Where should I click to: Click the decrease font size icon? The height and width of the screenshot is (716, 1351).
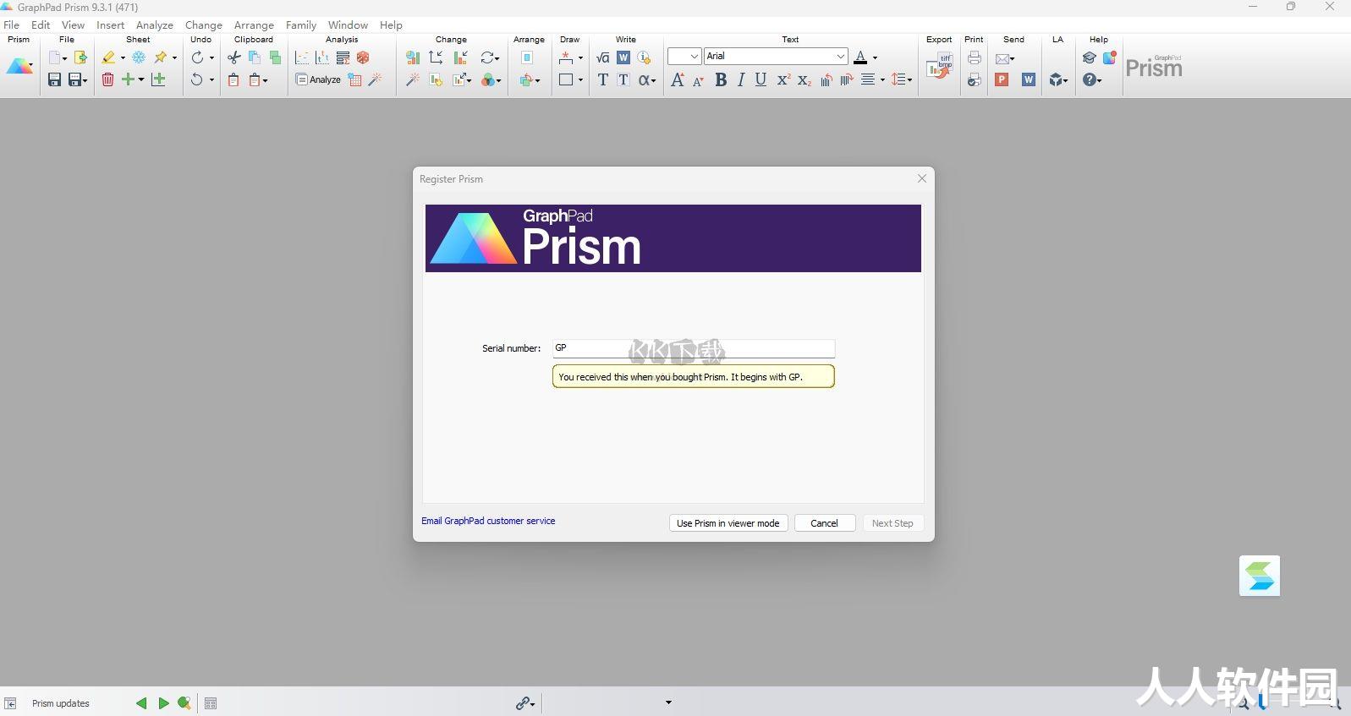click(x=698, y=80)
